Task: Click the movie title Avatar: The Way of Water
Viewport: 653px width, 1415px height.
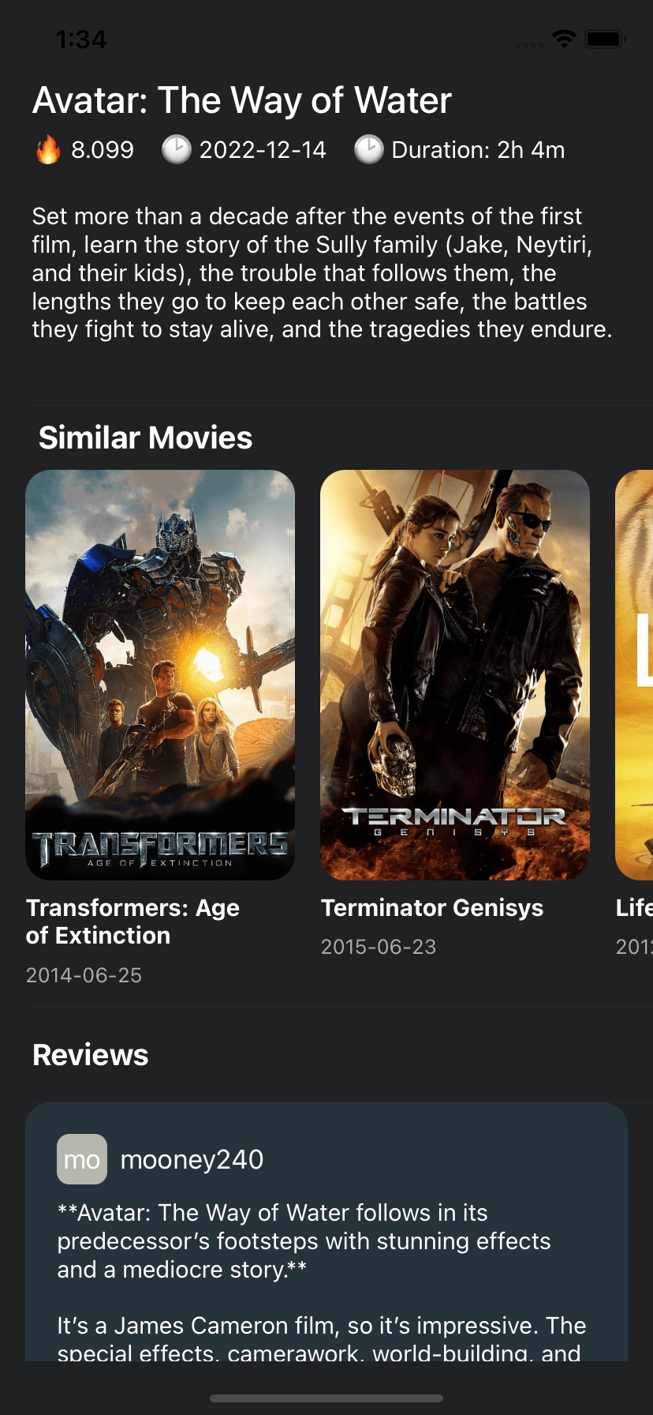Action: (241, 100)
